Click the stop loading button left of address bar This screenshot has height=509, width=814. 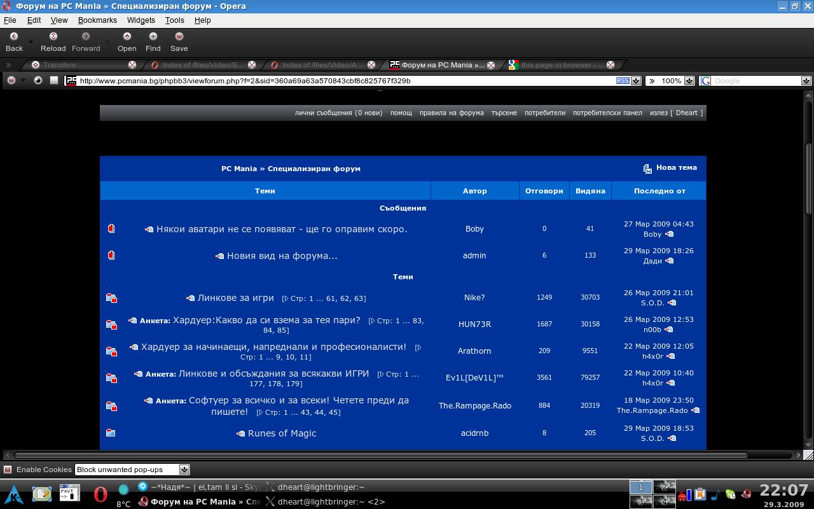(x=11, y=81)
